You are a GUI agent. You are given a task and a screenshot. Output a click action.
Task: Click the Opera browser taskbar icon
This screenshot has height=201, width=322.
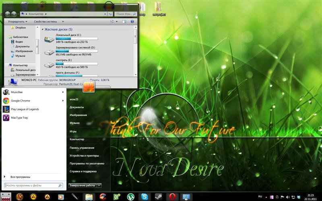(x=172, y=197)
